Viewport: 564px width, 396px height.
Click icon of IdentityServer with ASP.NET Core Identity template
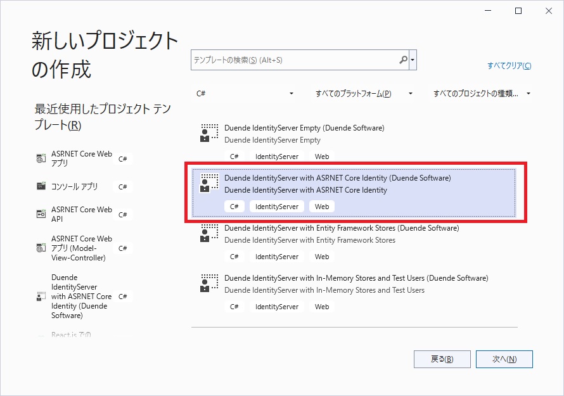coord(209,183)
